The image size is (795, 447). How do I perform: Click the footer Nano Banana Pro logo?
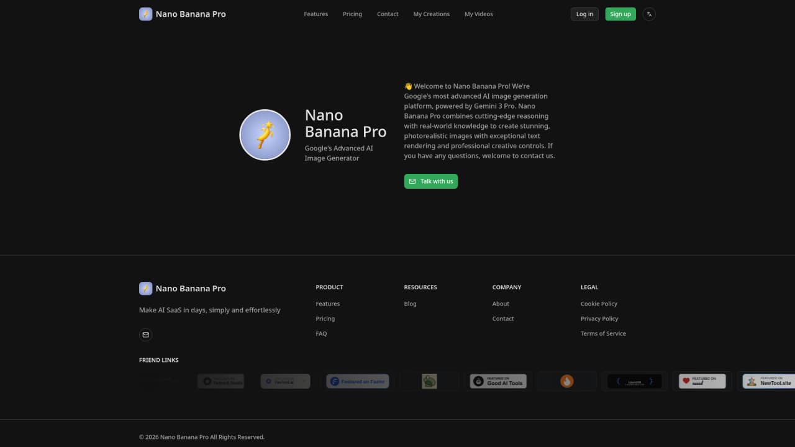[x=183, y=288]
